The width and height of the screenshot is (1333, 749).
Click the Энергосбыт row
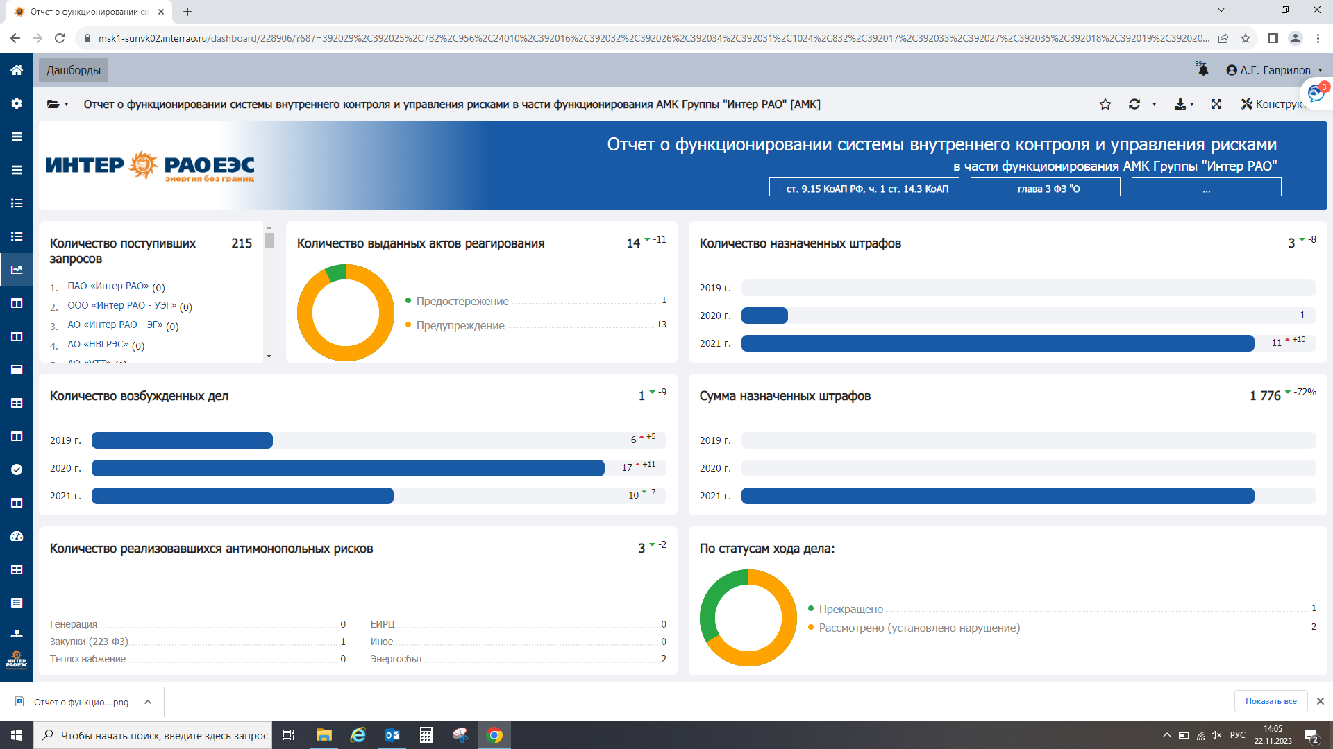(519, 659)
